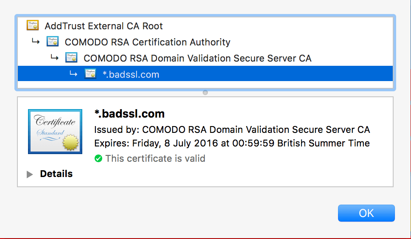Click the COMODO RSA Certification Authority certificate icon
The width and height of the screenshot is (411, 239).
(x=53, y=42)
